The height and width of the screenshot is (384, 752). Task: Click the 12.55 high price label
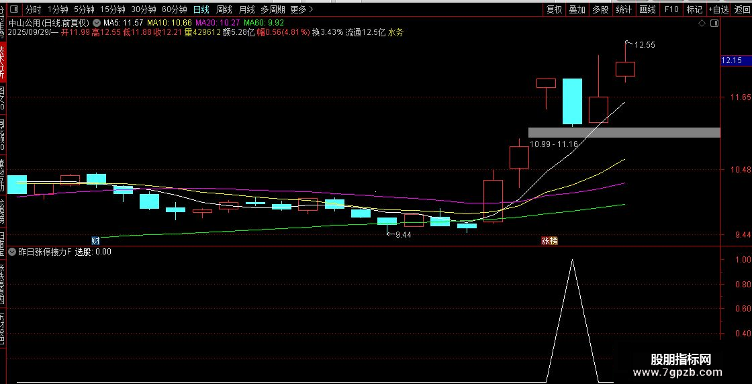tap(645, 45)
